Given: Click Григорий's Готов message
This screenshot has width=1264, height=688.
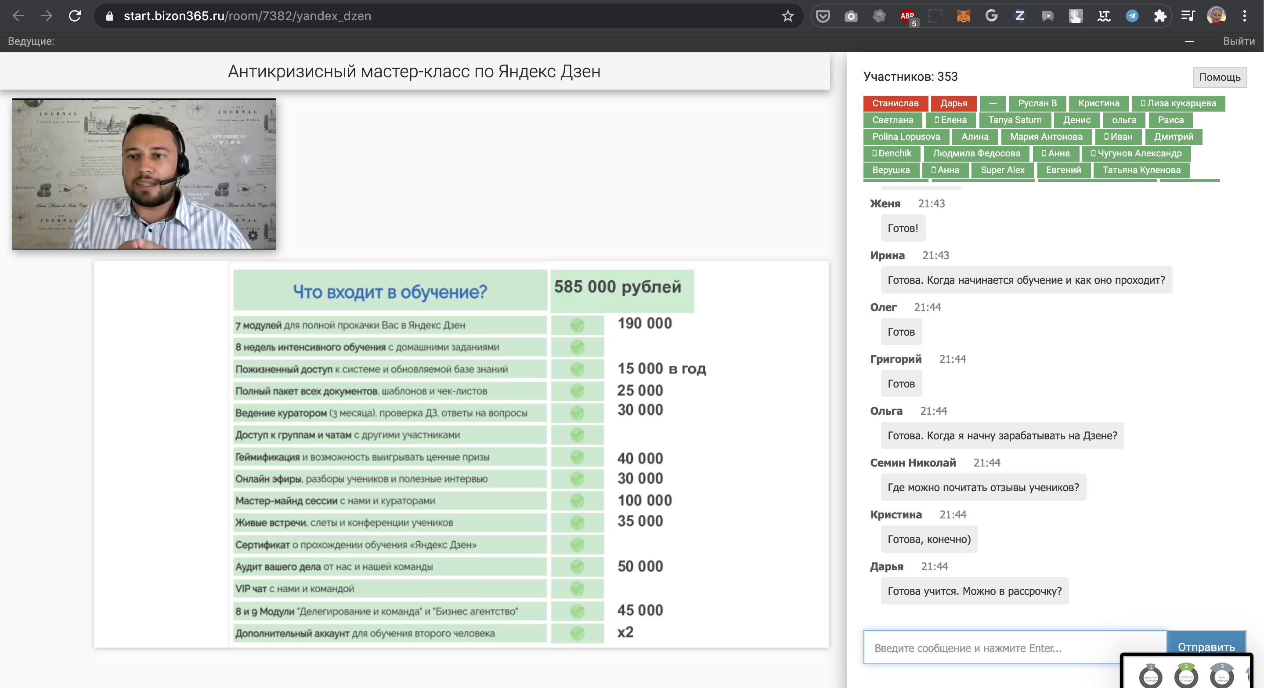Looking at the screenshot, I should coord(901,383).
